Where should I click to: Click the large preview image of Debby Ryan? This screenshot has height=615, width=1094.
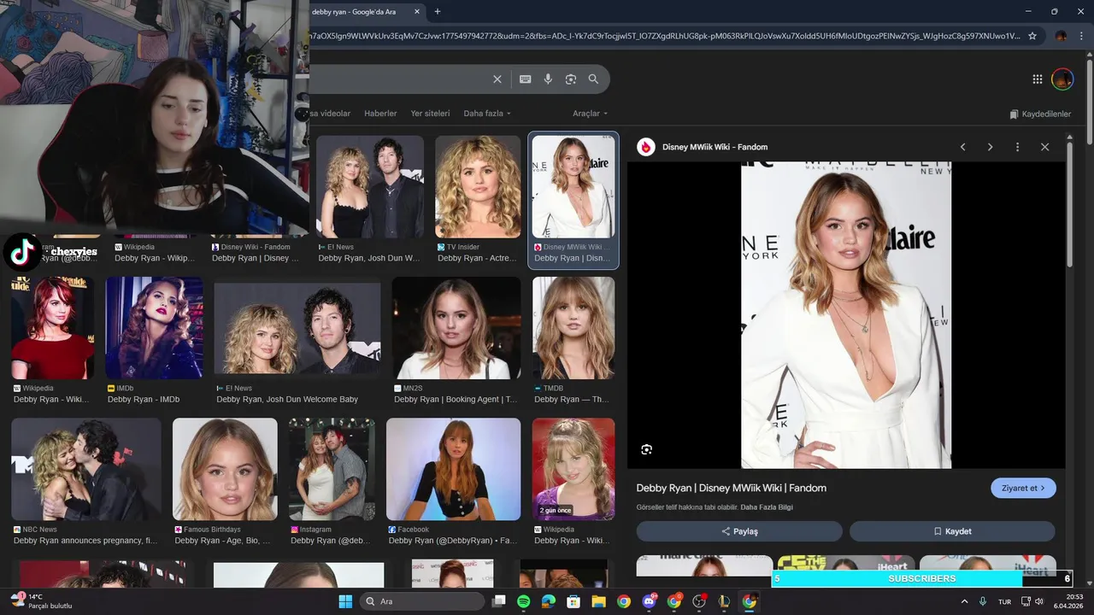pyautogui.click(x=846, y=315)
